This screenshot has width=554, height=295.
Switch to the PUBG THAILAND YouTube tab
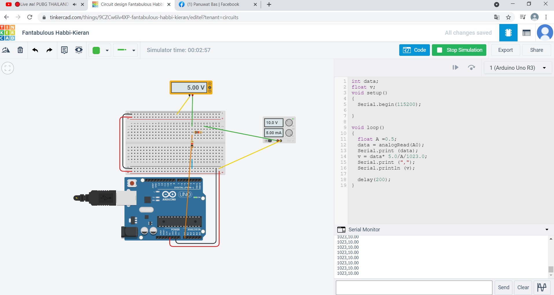tap(44, 4)
